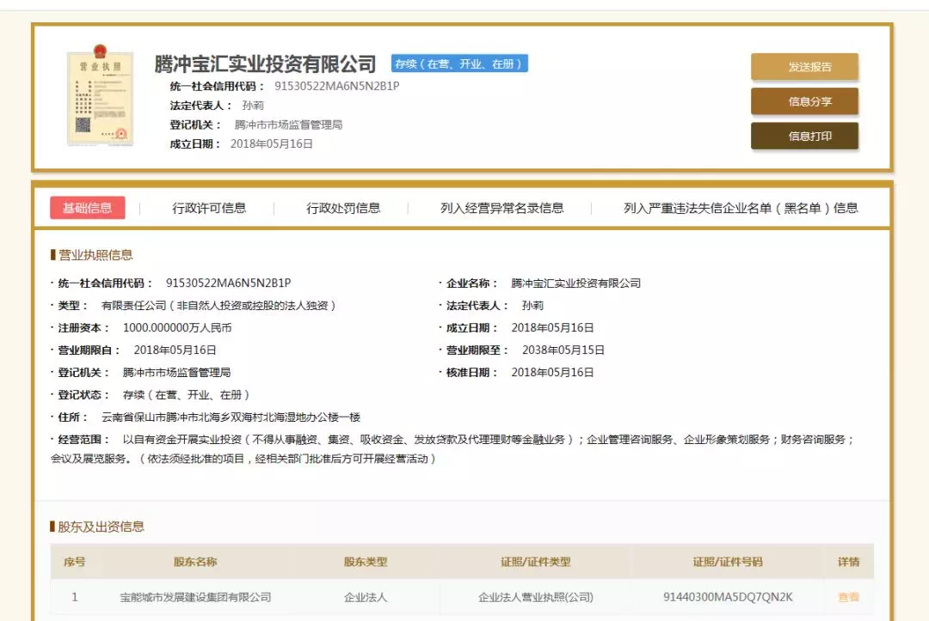Open the 行政处罚信息 tab
This screenshot has height=621, width=929.
(x=343, y=208)
